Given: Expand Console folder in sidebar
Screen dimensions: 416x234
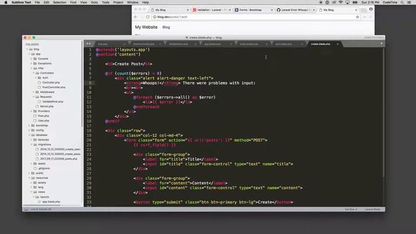Looking at the screenshot, I should 31,59.
